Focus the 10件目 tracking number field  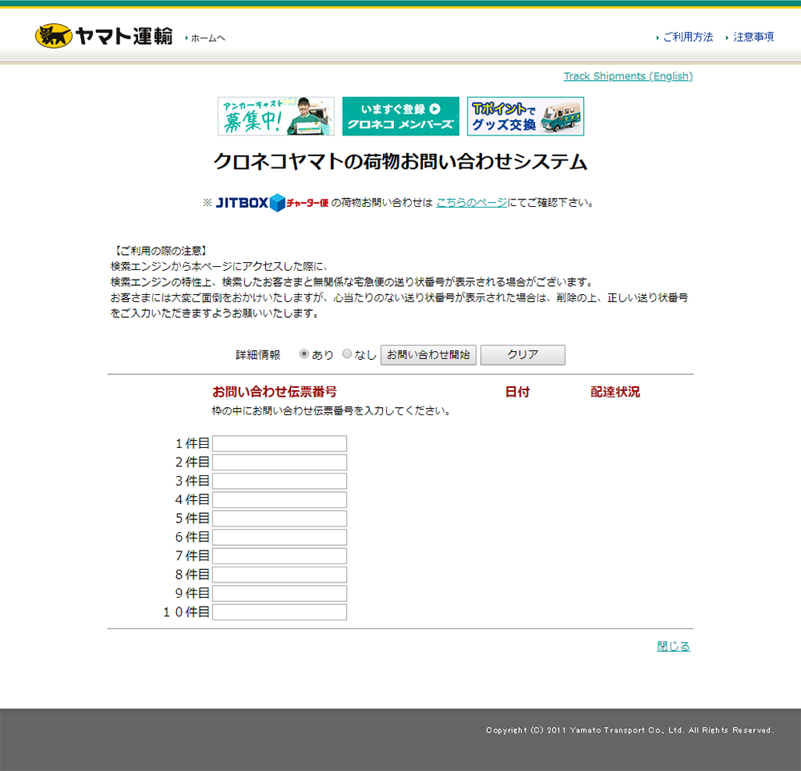pyautogui.click(x=280, y=612)
